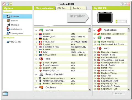
Task: Check the Cote_D-Azur checkbox
Action: [x=36, y=42]
